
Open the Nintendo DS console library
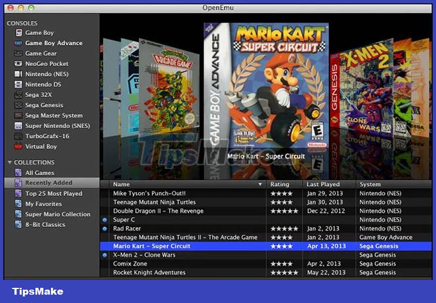click(43, 84)
